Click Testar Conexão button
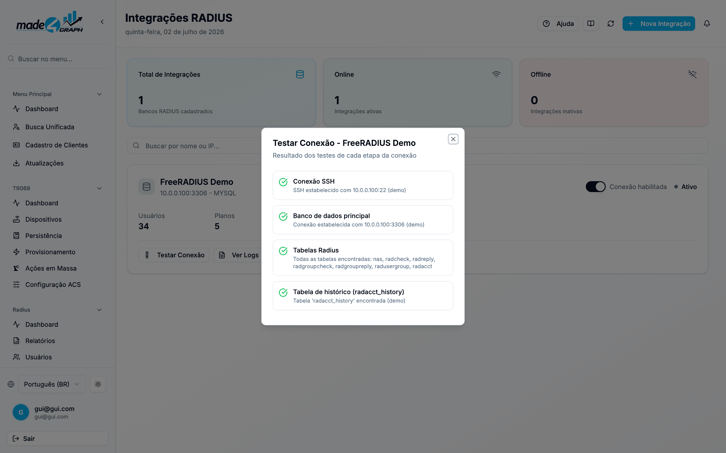The height and width of the screenshot is (453, 726). click(x=174, y=255)
